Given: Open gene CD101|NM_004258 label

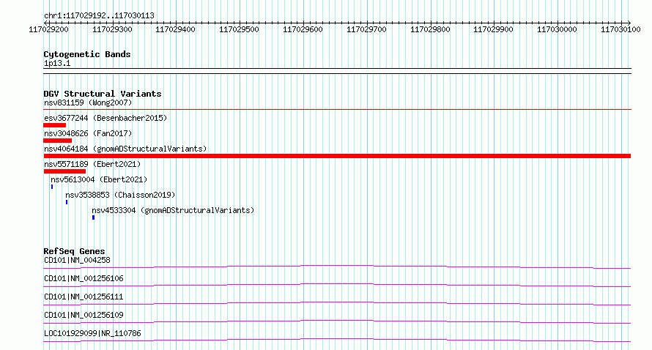Looking at the screenshot, I should (78, 260).
